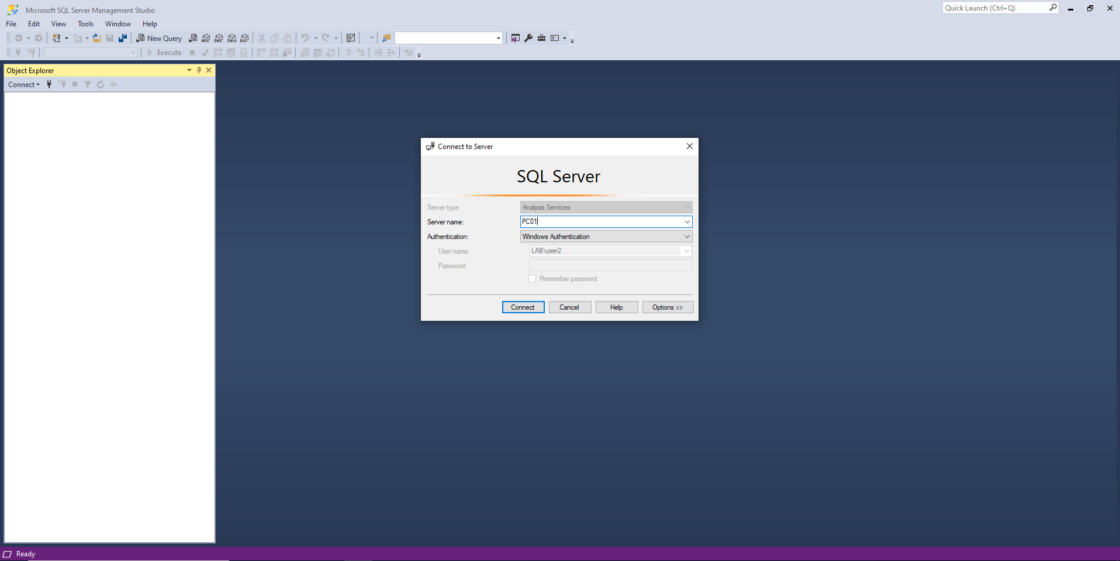Click the New Query button
This screenshot has height=561, width=1120.
[x=159, y=38]
